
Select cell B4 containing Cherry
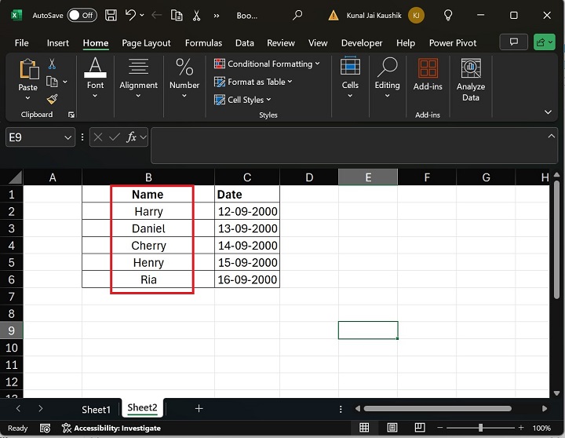148,246
